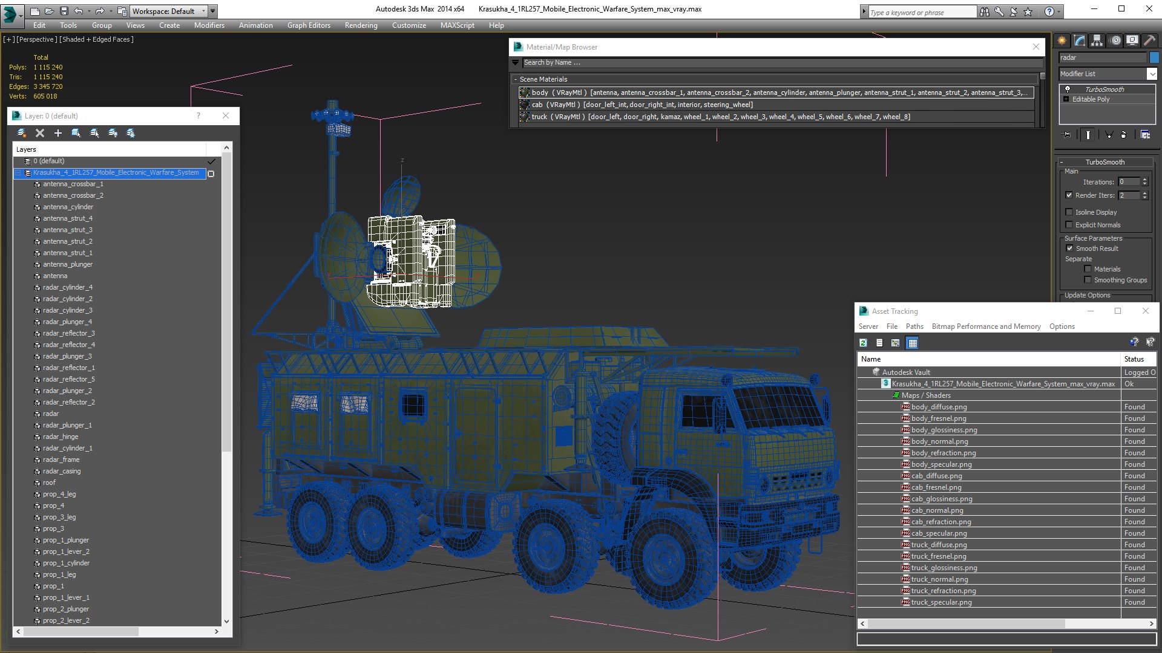This screenshot has width=1162, height=653.
Task: Click Create New Layer icon
Action: click(22, 133)
